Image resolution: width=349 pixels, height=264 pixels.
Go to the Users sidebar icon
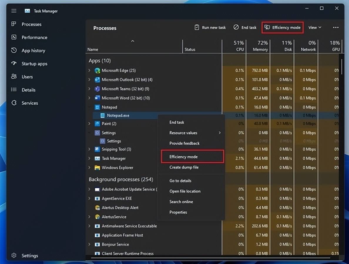coord(14,77)
